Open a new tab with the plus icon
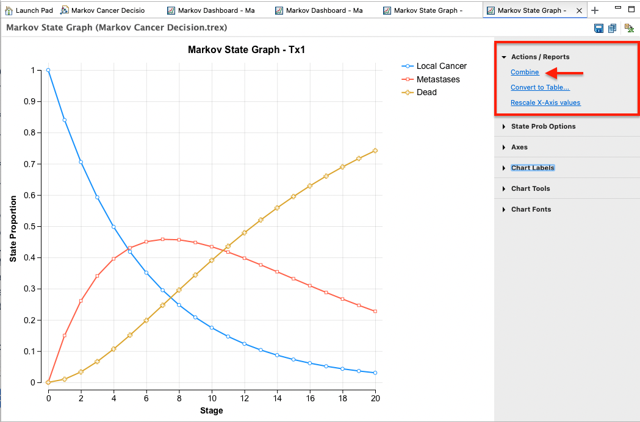 [x=595, y=10]
